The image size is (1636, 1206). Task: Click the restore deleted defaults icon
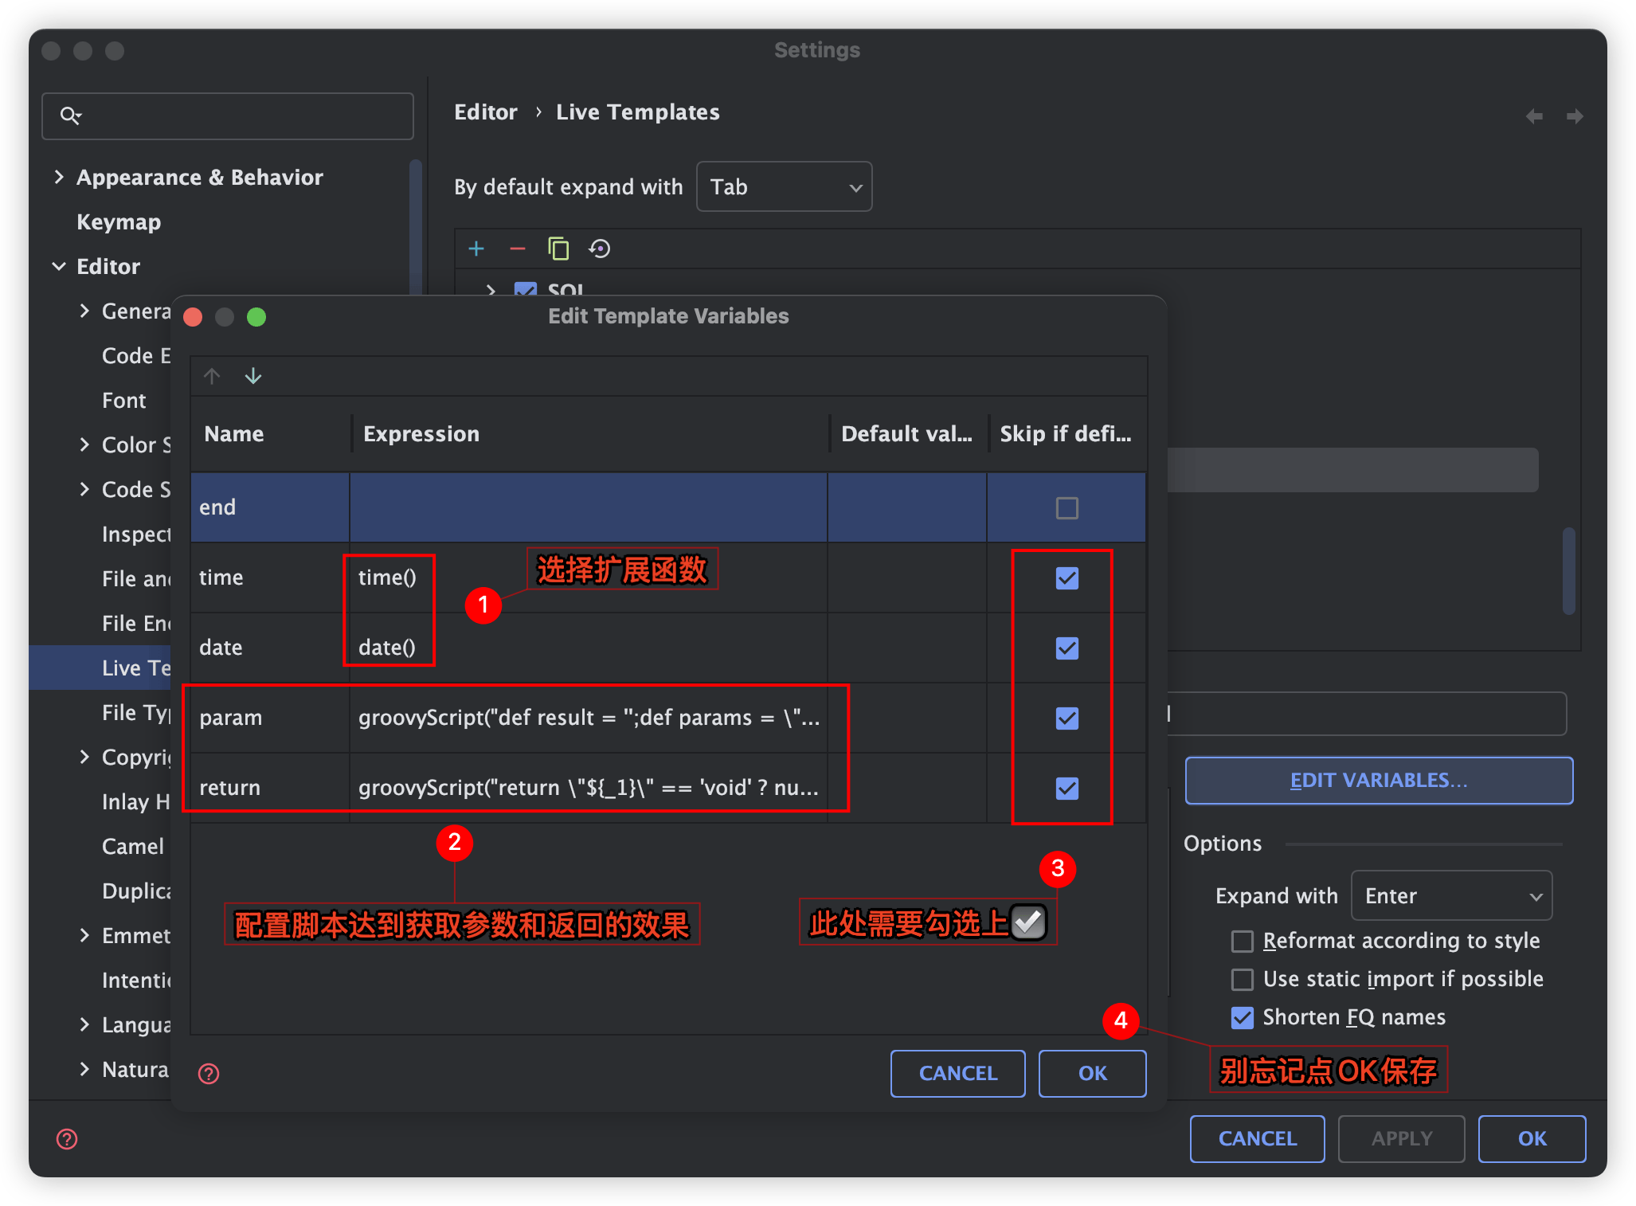(600, 249)
